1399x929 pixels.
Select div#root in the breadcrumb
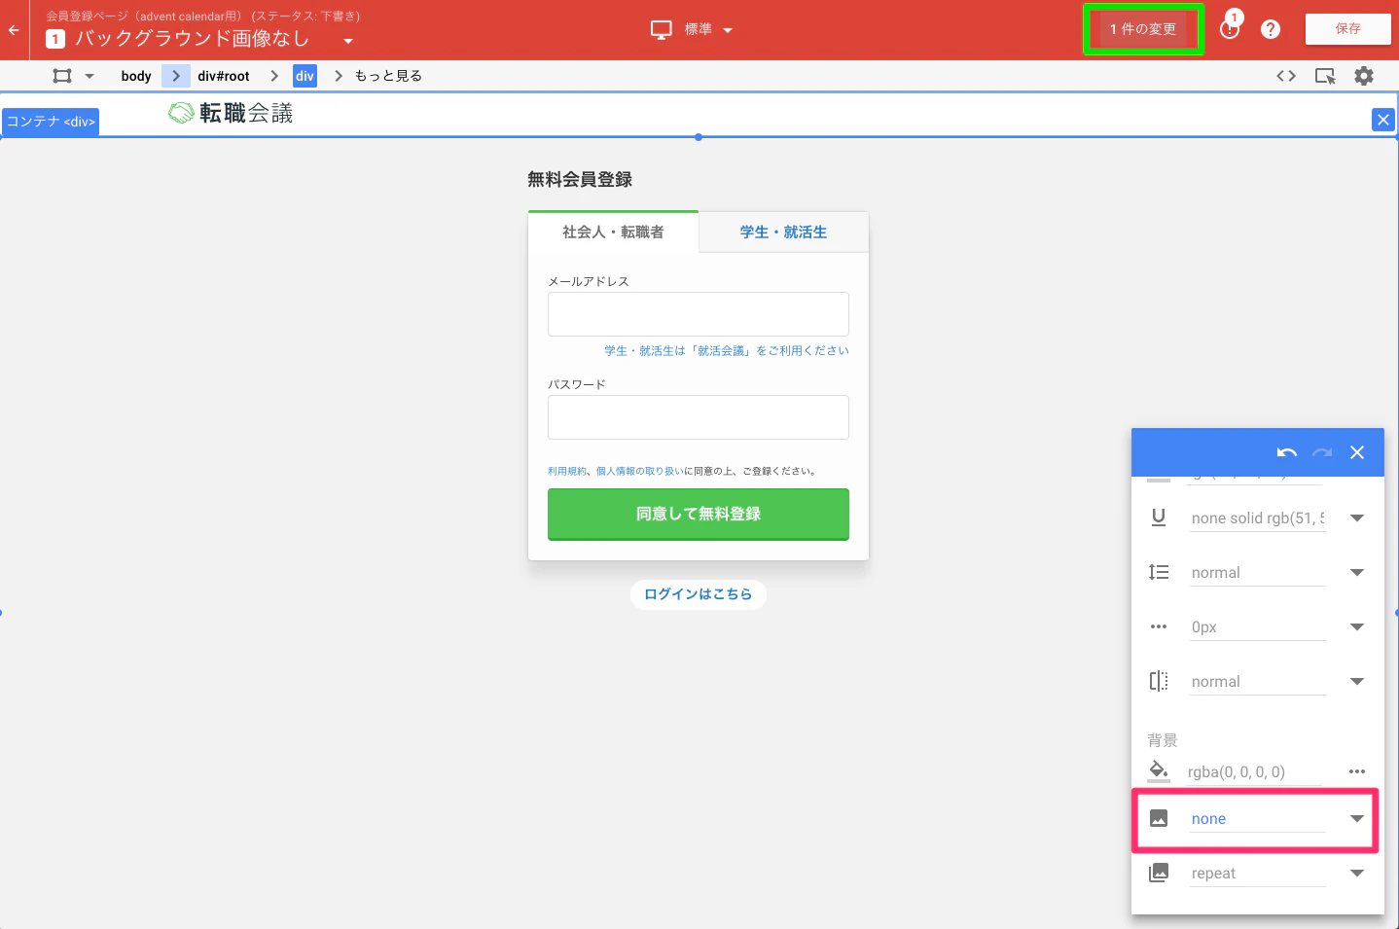pos(224,76)
